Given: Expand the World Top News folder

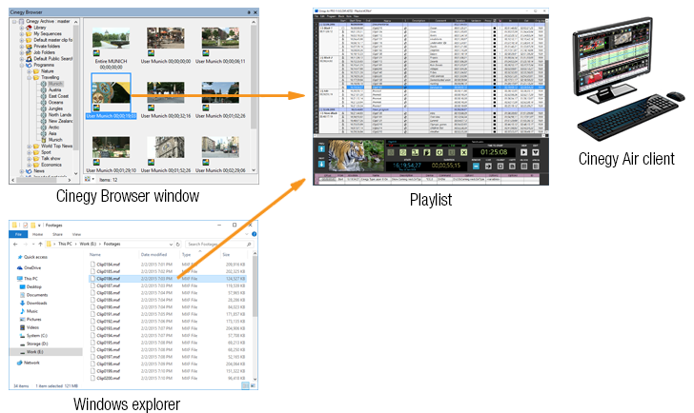Looking at the screenshot, I should click(x=29, y=146).
